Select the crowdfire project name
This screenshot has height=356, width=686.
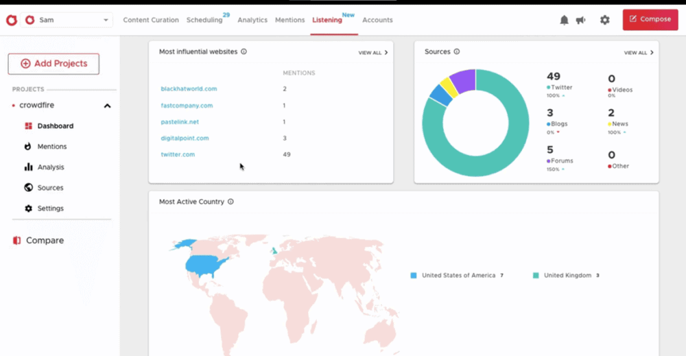[x=37, y=105]
